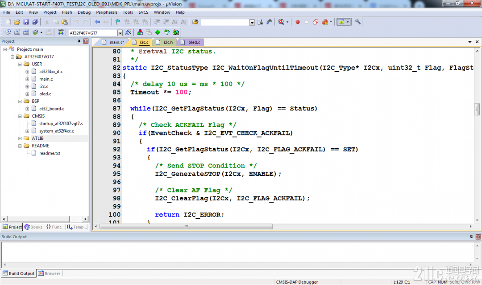This screenshot has height=285, width=482.
Task: Translate the current file with the translate icon
Action: 8,32
